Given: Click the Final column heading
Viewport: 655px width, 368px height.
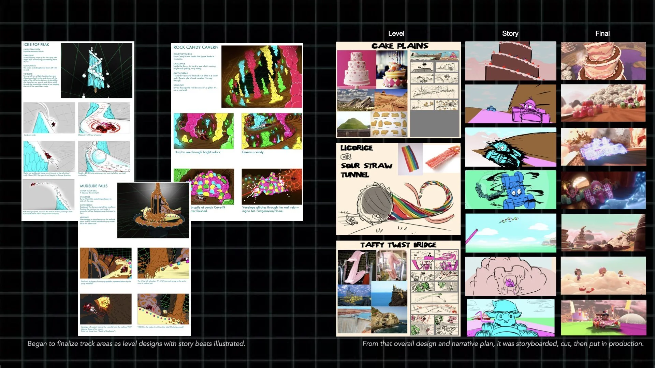Looking at the screenshot, I should point(602,33).
